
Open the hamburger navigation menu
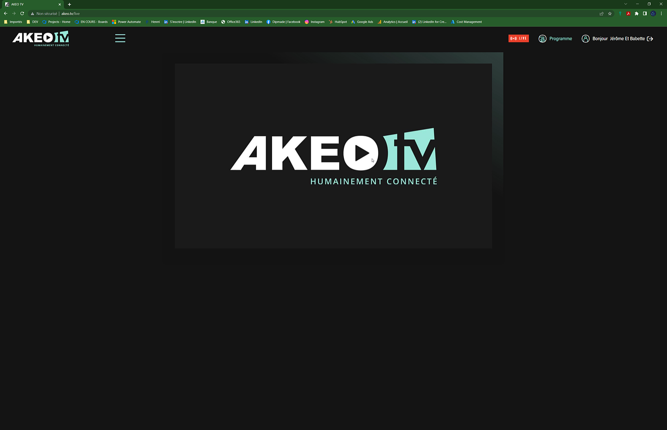point(120,38)
